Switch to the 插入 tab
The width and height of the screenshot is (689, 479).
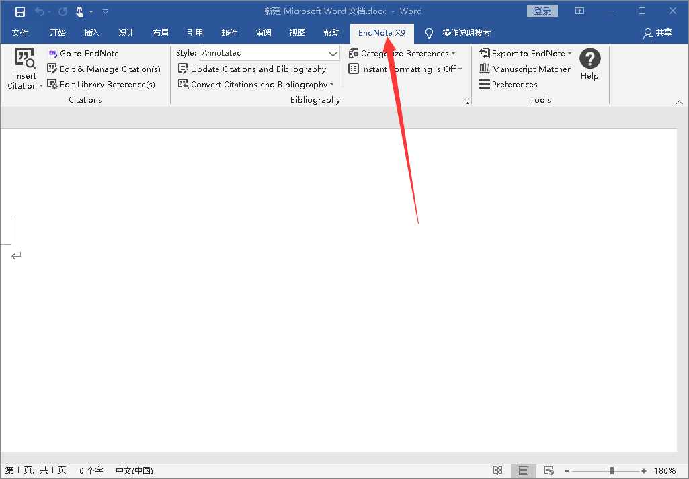tap(92, 33)
